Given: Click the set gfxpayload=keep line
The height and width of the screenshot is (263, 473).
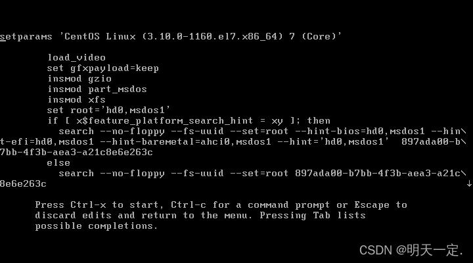Looking at the screenshot, I should click(103, 68).
